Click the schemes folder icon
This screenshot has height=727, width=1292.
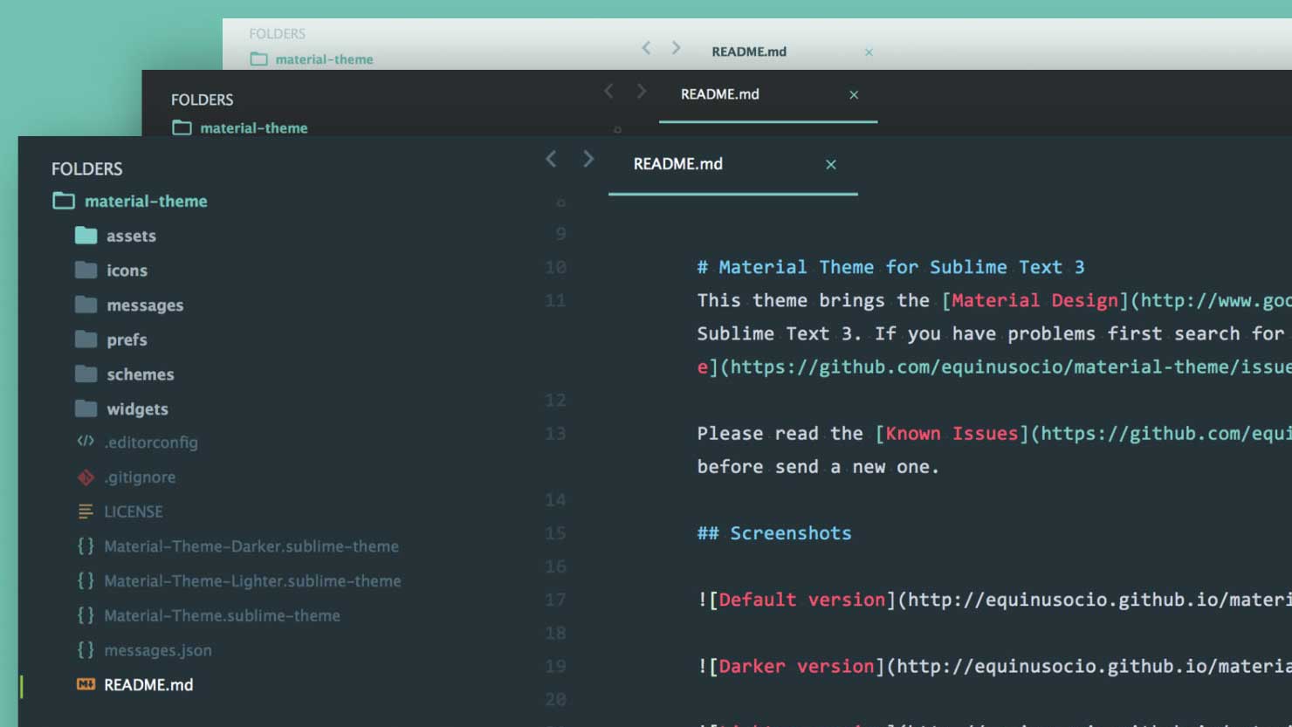(x=86, y=374)
